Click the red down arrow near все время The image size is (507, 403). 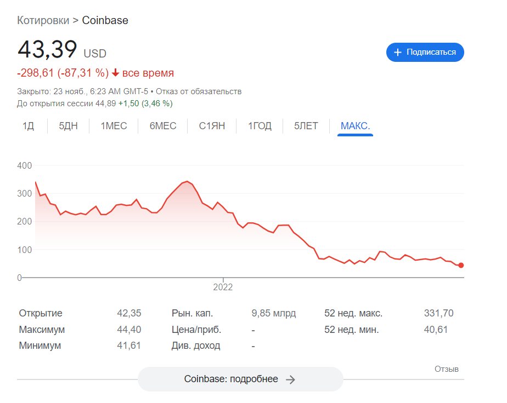click(x=115, y=73)
